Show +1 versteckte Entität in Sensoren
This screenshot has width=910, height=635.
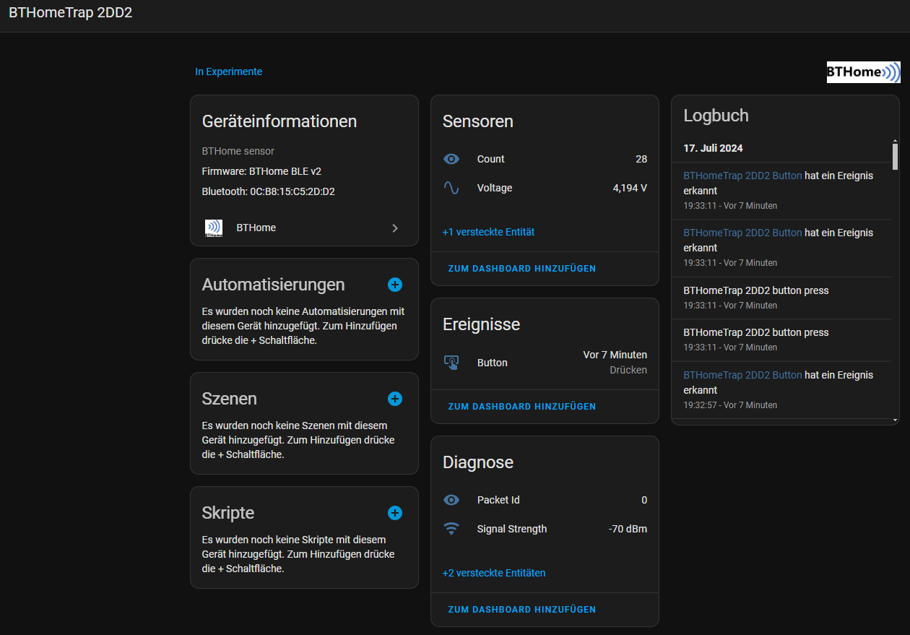pyautogui.click(x=489, y=232)
